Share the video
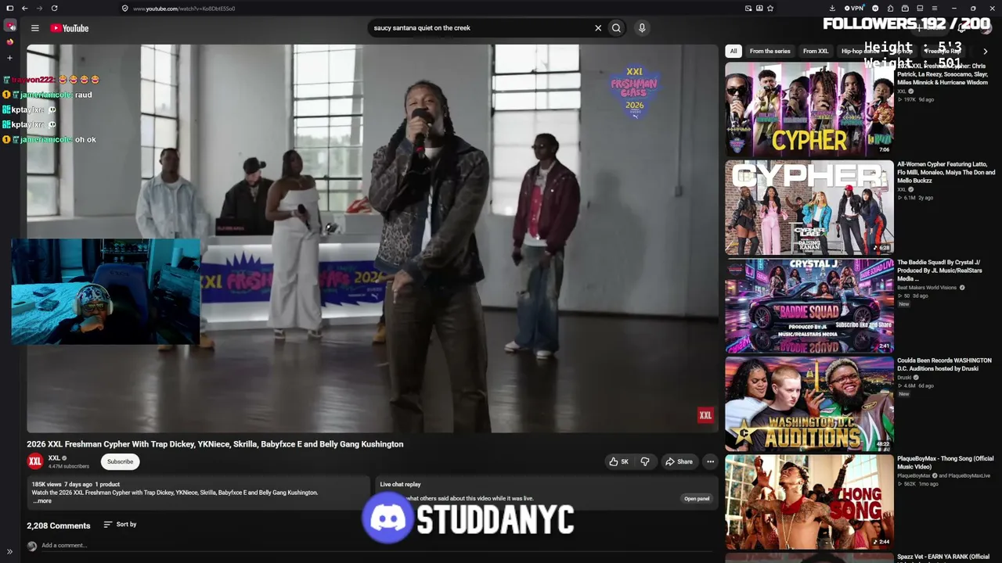1002x563 pixels. tap(679, 461)
